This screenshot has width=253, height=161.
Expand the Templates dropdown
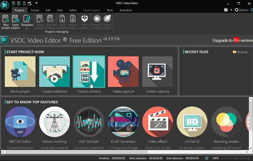pyautogui.click(x=27, y=29)
